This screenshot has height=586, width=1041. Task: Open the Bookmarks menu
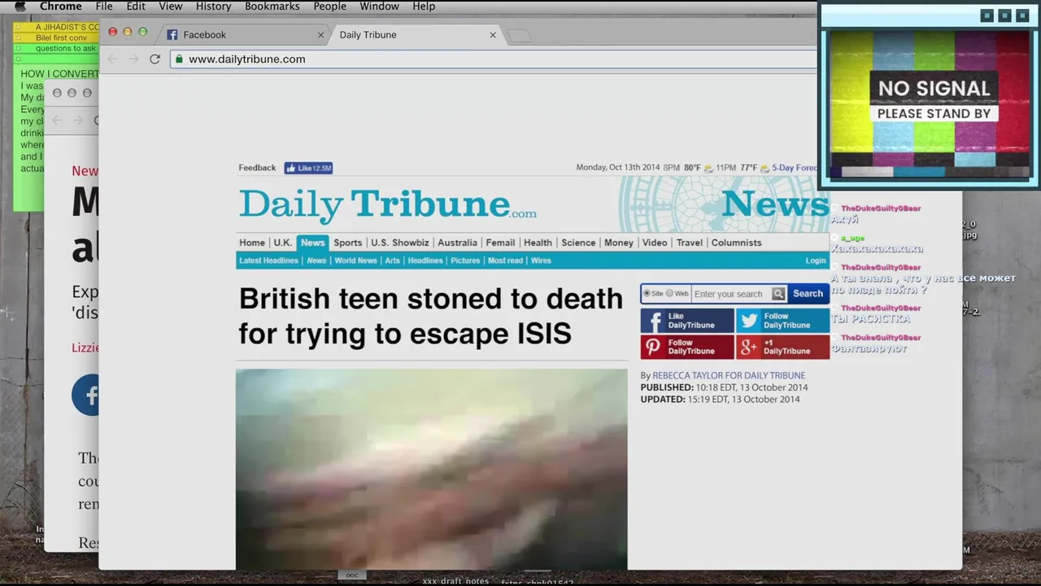tap(272, 7)
